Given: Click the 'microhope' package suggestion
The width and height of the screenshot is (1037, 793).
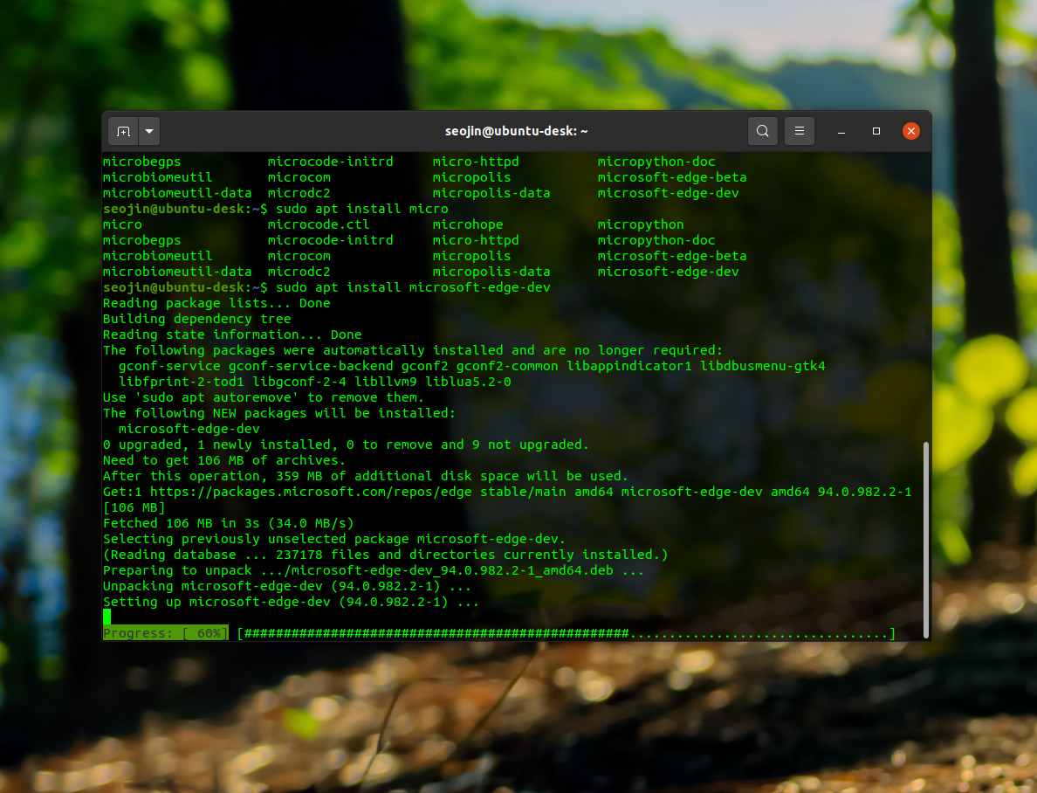Looking at the screenshot, I should coord(468,224).
